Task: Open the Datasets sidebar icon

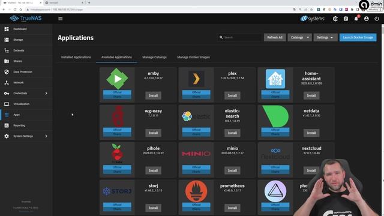Action: click(x=7, y=50)
